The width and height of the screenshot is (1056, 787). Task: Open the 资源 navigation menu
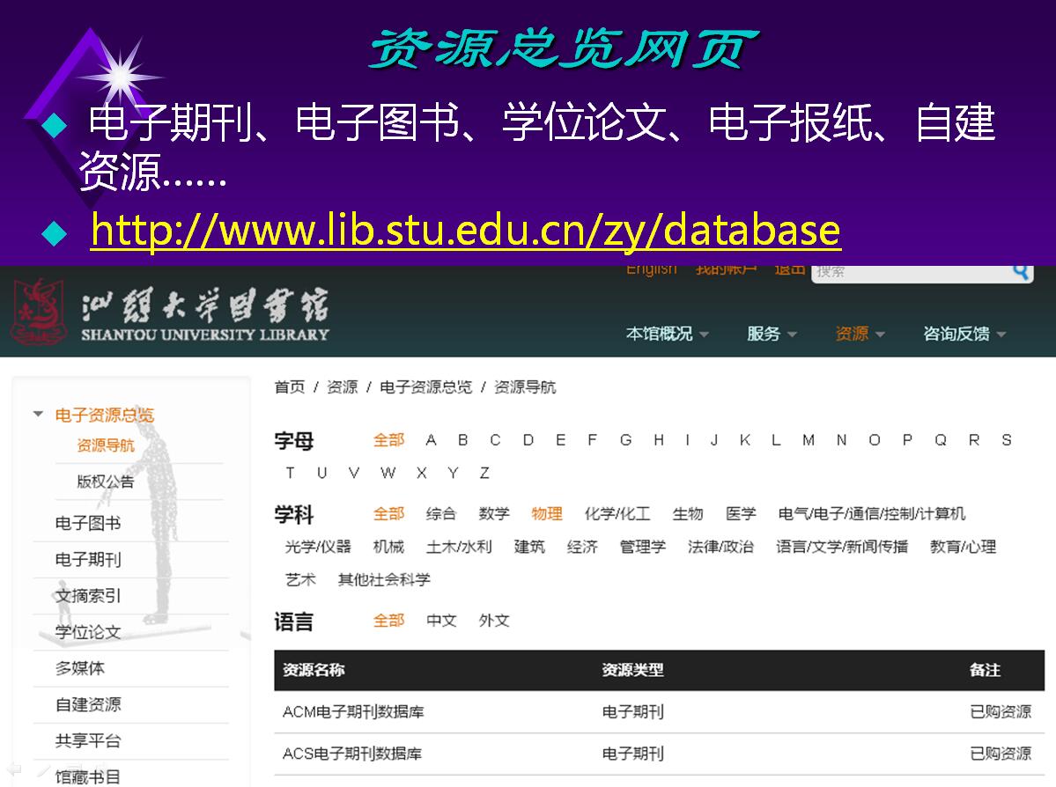[860, 334]
